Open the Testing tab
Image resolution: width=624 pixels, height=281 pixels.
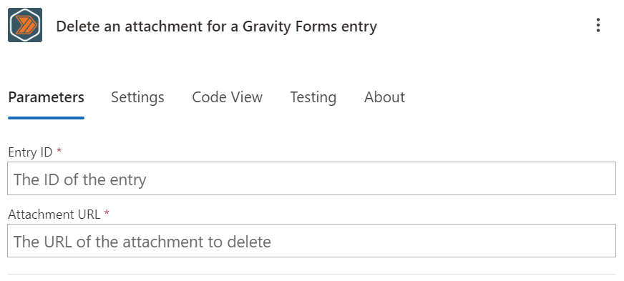[x=313, y=97]
